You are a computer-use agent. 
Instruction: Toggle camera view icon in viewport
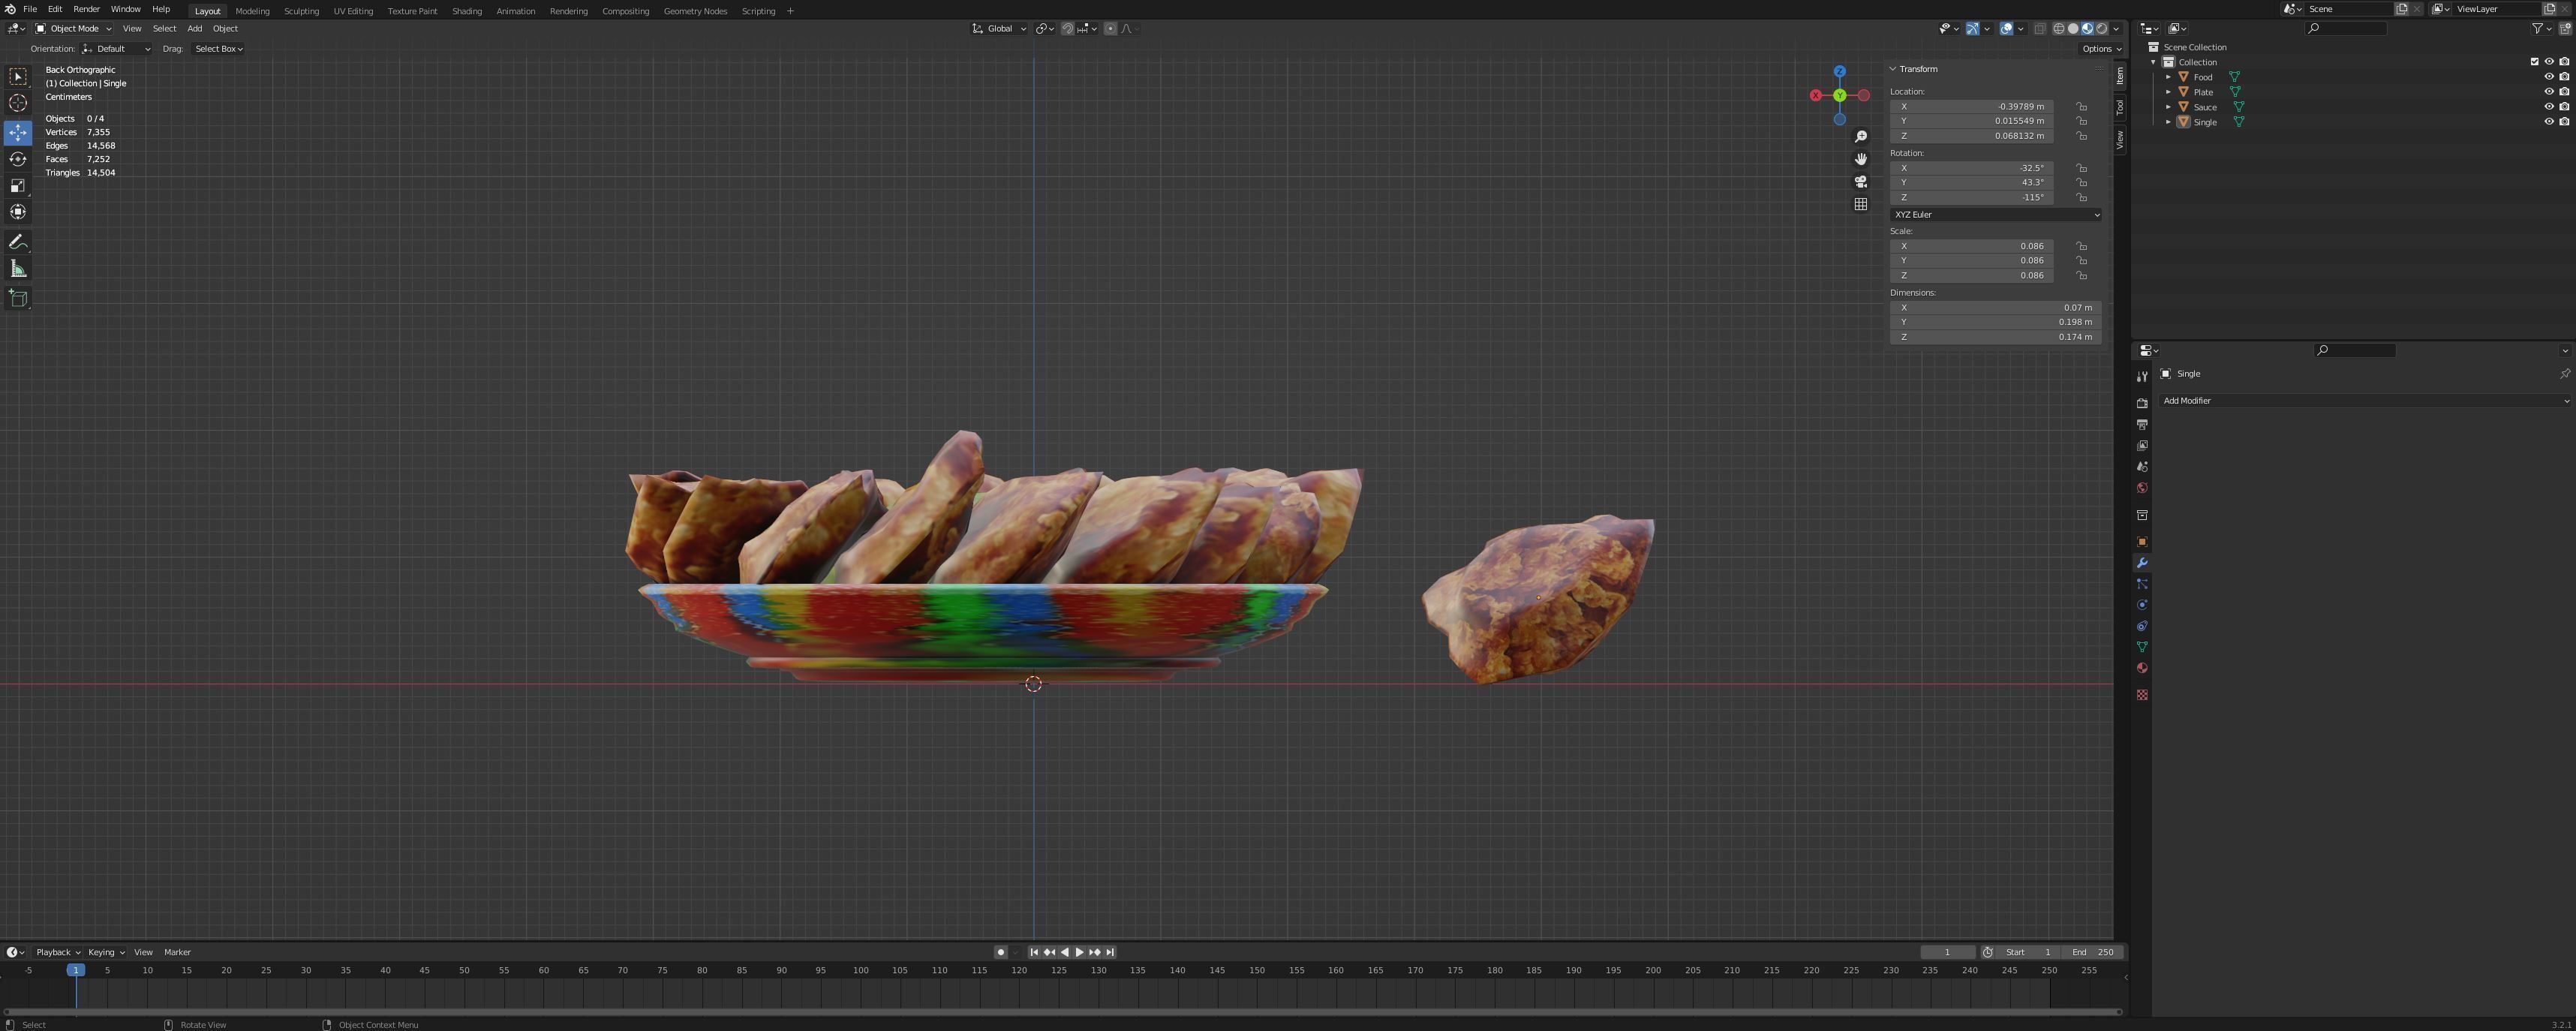(1860, 182)
